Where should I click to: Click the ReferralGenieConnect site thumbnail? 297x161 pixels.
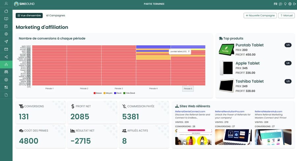tap(193, 137)
